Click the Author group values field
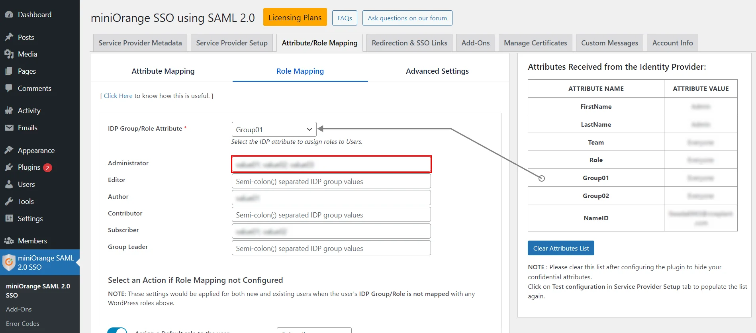 331,198
